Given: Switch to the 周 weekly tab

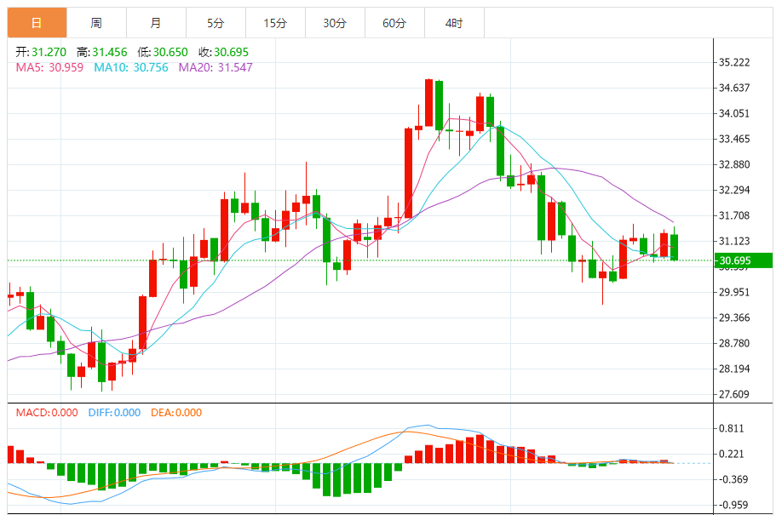Looking at the screenshot, I should click(96, 23).
